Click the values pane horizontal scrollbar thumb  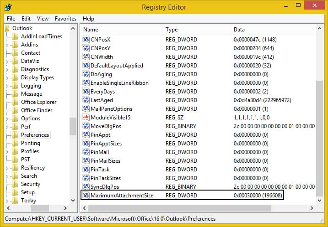click(180, 208)
